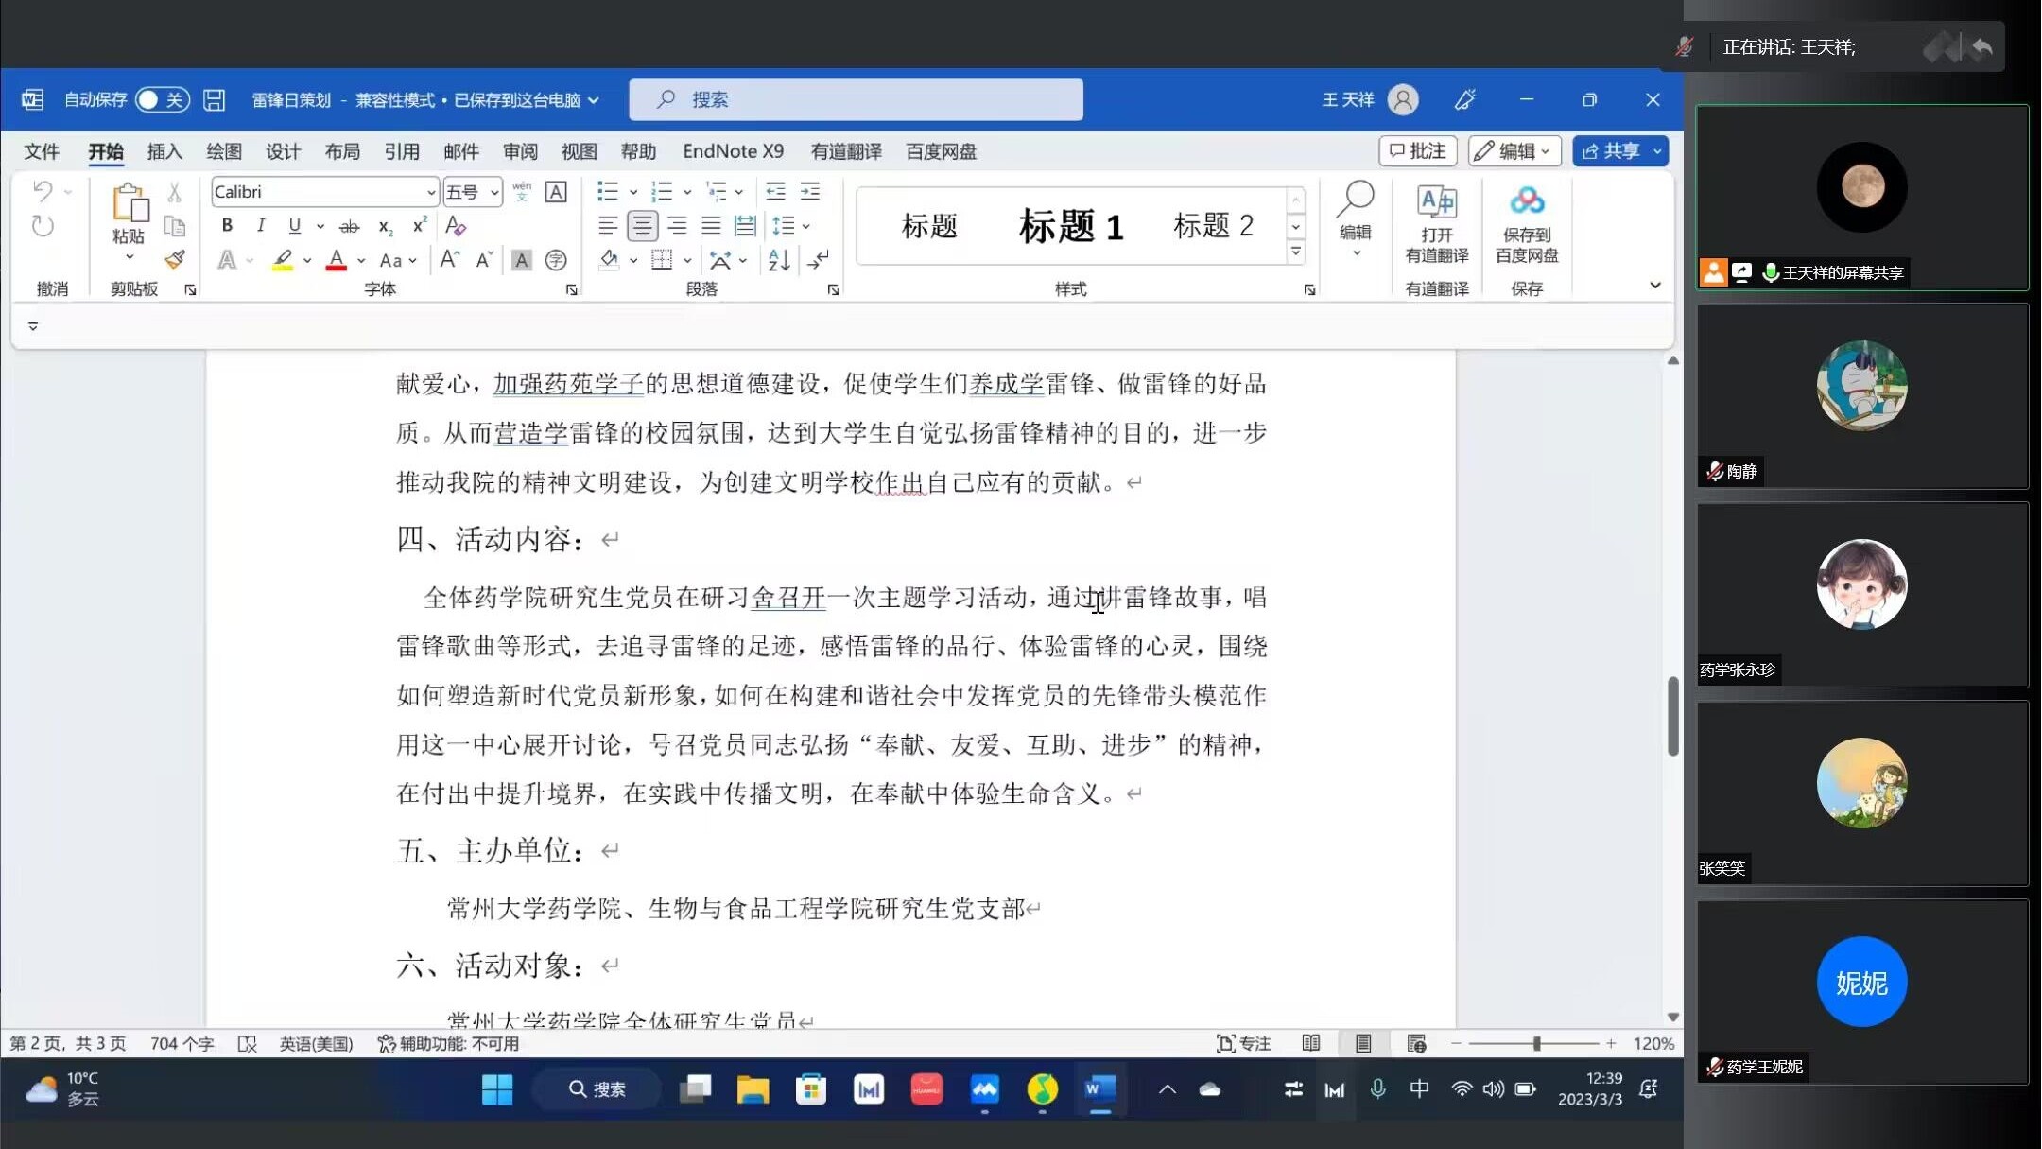This screenshot has height=1149, width=2042.
Task: Open the font name Calibri dropdown
Action: 431,192
